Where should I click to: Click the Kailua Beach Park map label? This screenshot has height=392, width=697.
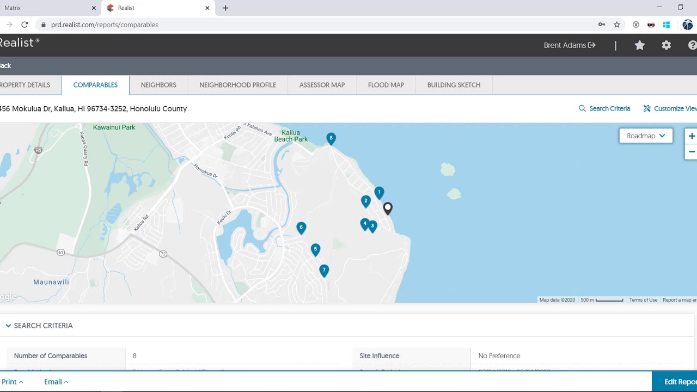click(291, 136)
